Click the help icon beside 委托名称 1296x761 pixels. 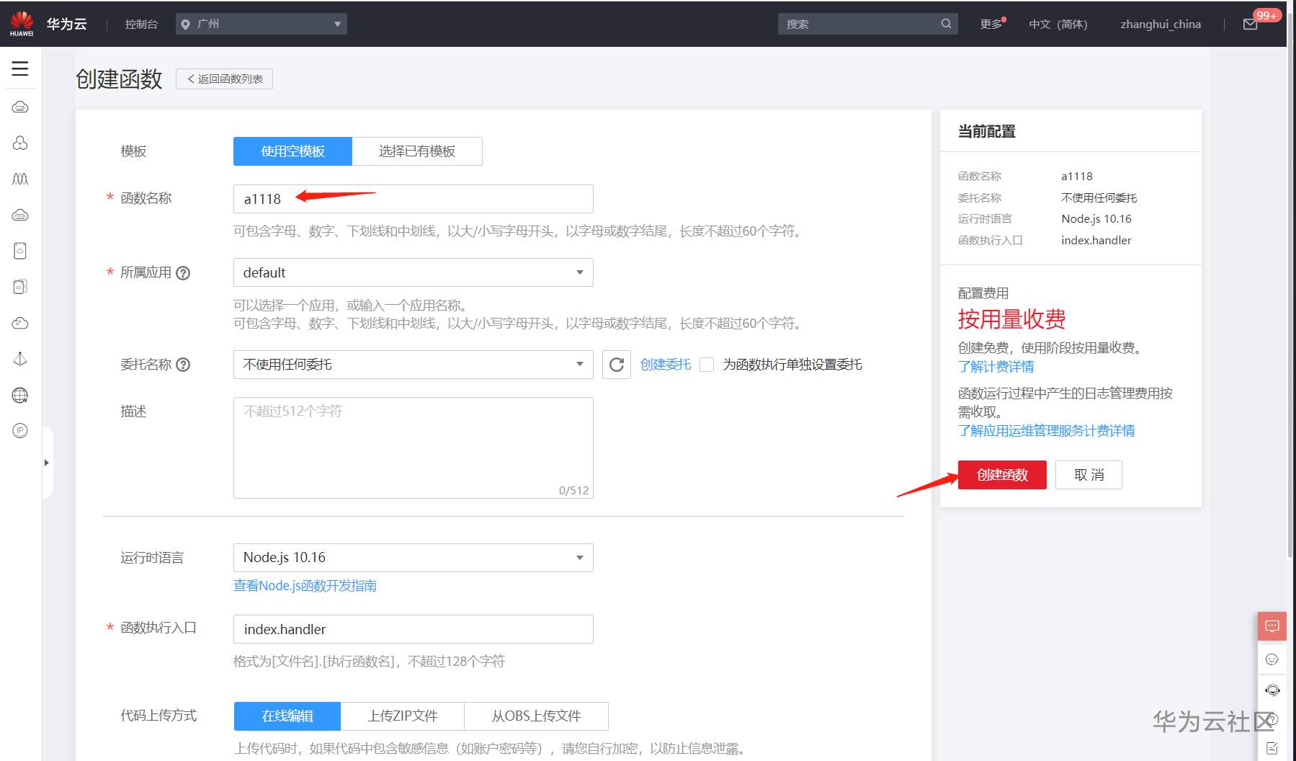pos(183,365)
